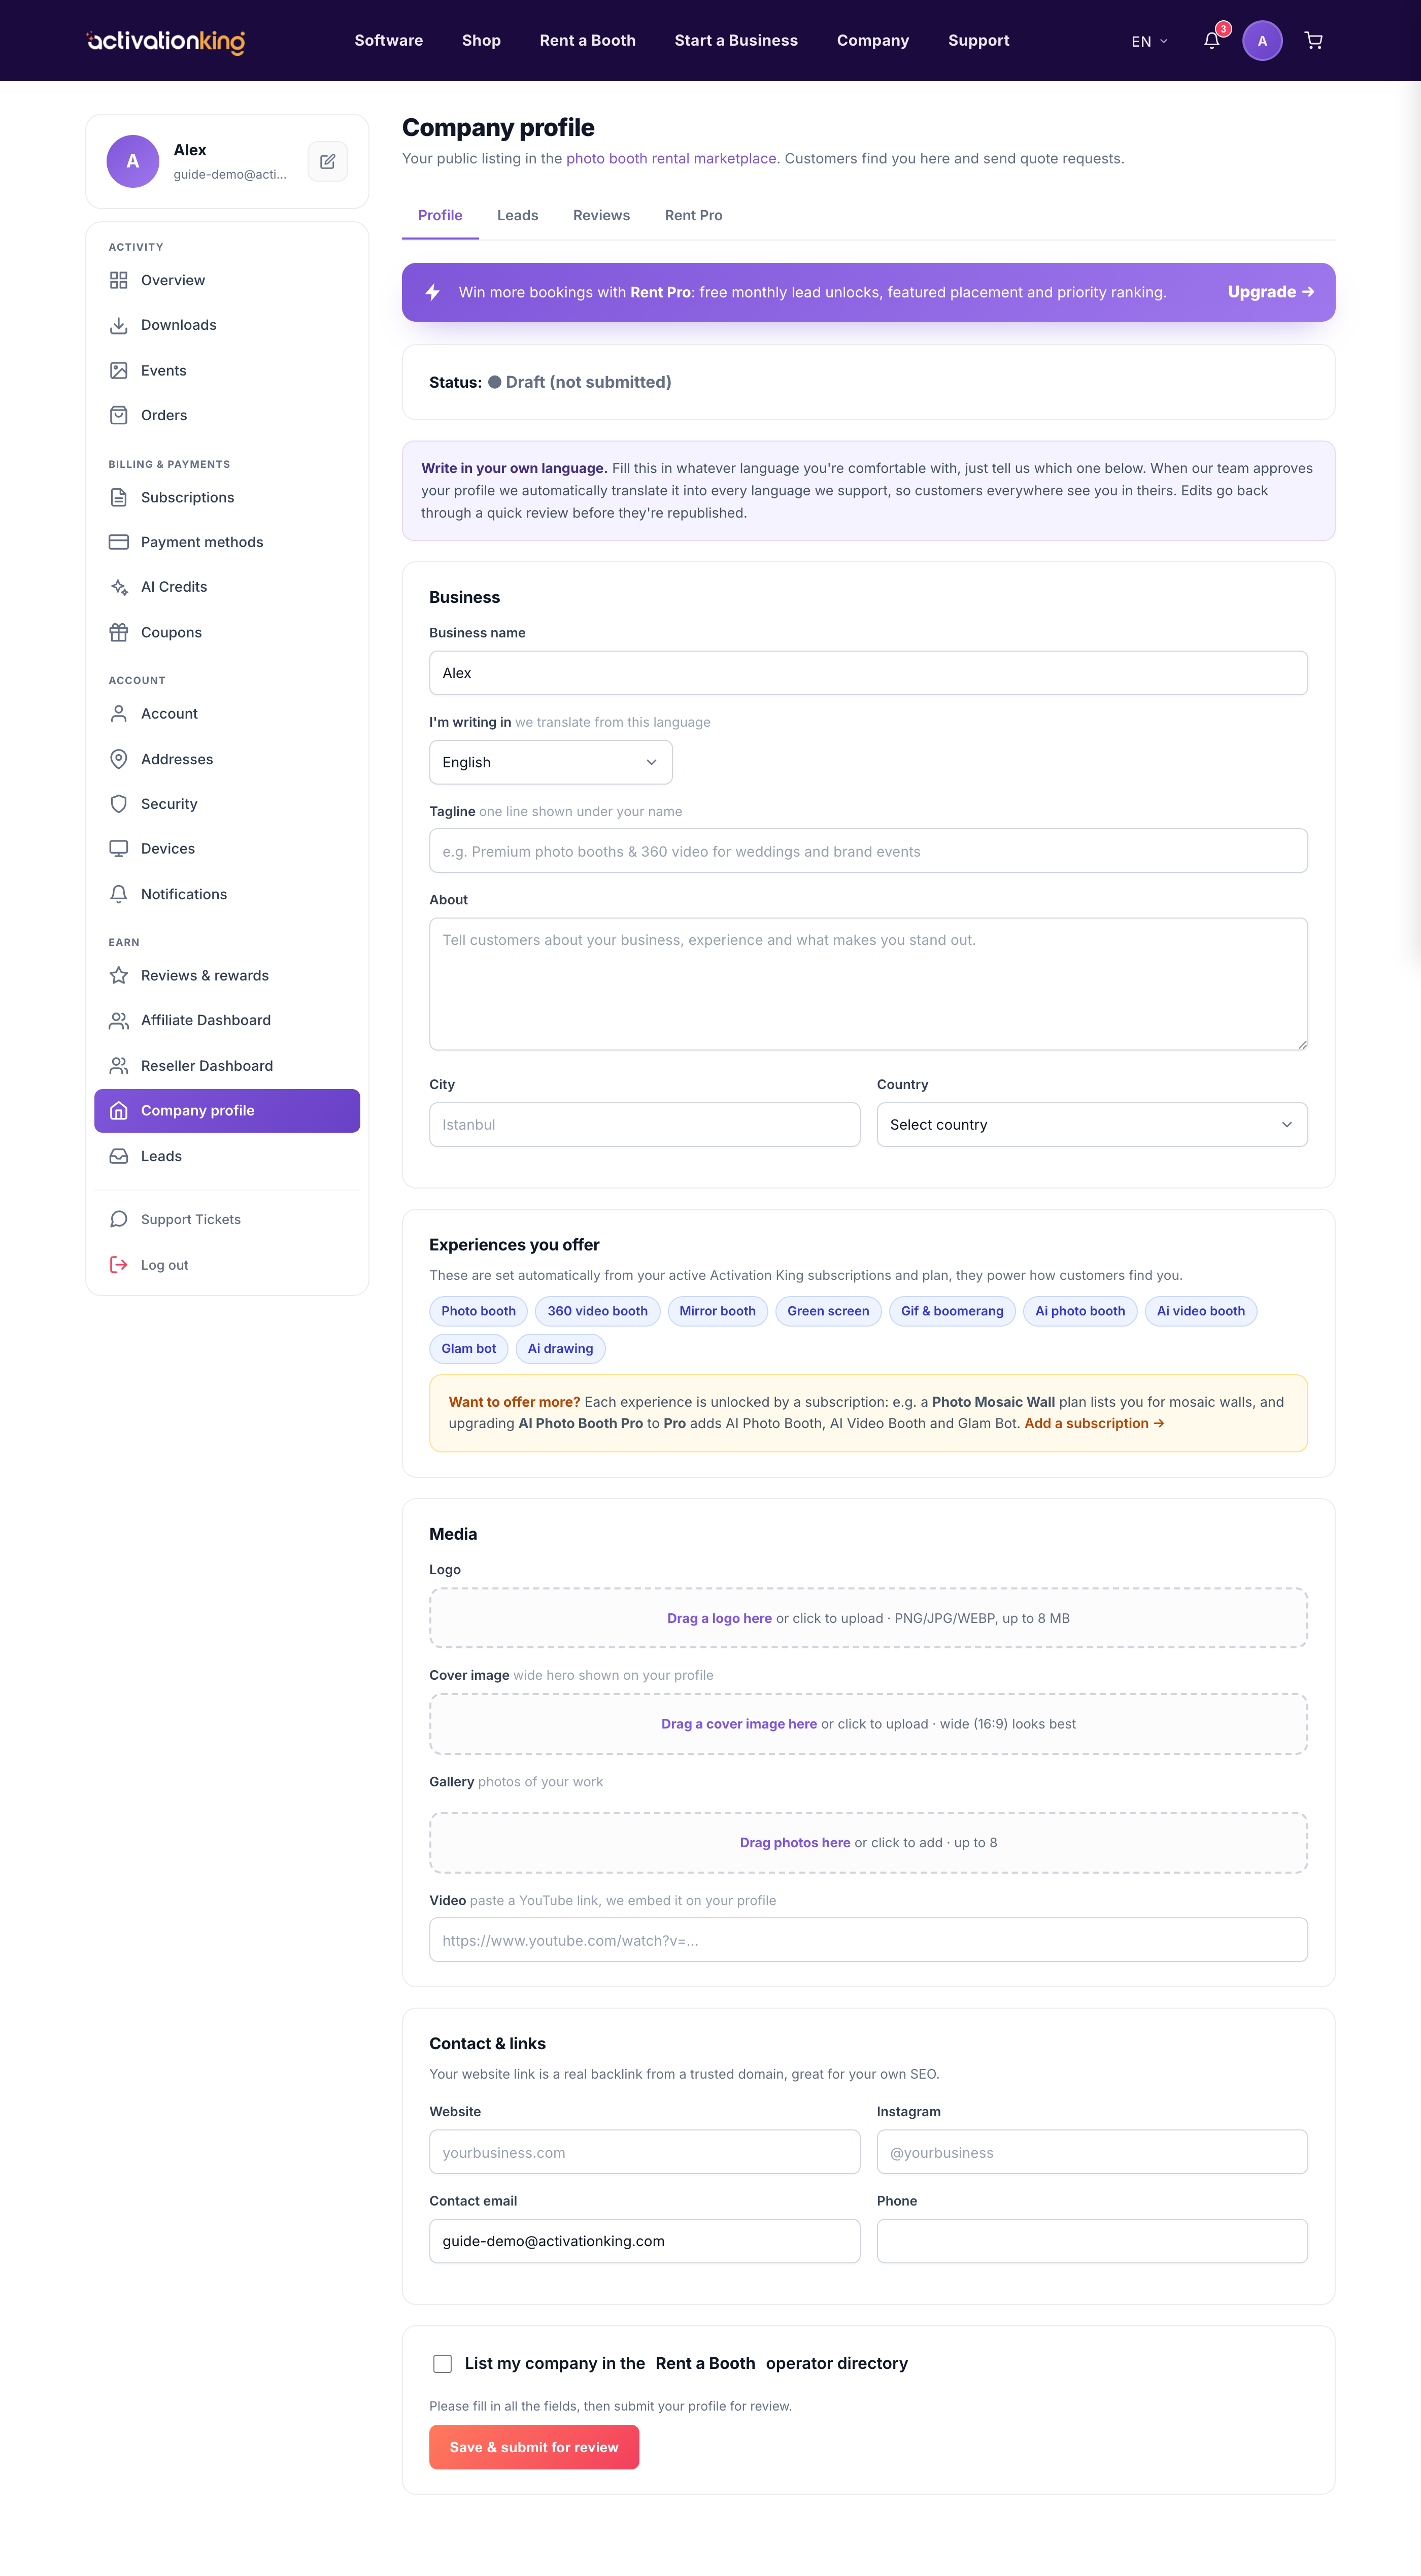
Task: Click the Subscriptions document icon
Action: pyautogui.click(x=119, y=497)
